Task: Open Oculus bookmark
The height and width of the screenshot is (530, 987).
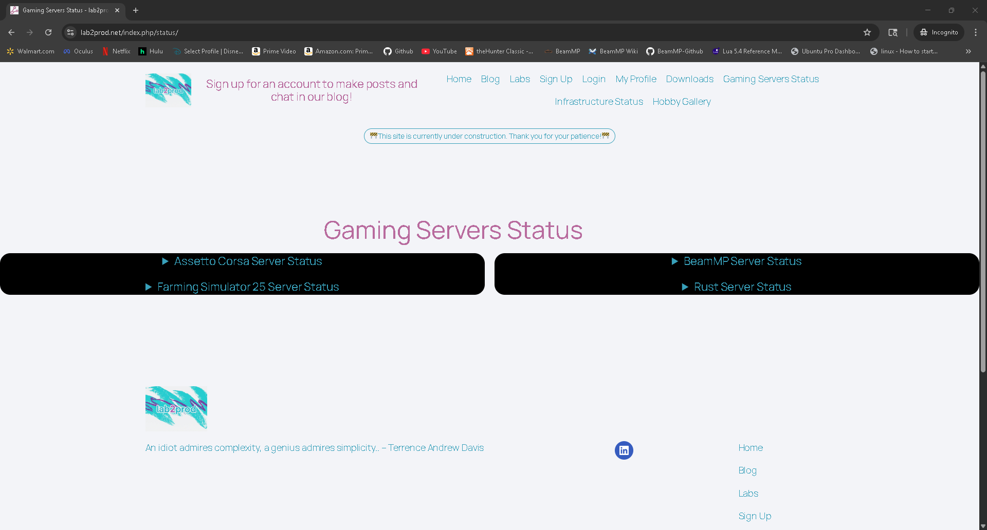Action: [x=78, y=51]
